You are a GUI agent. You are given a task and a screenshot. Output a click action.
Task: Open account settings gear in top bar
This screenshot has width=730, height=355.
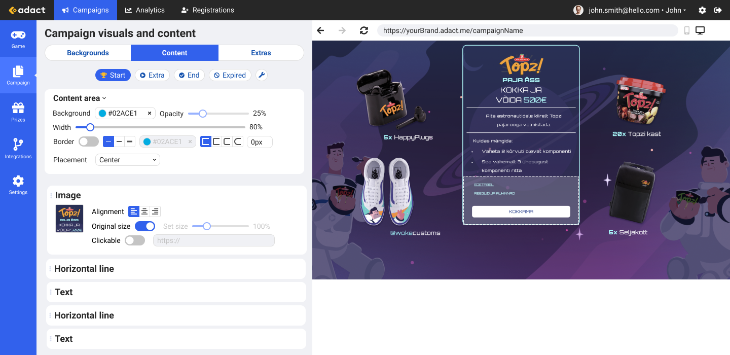(702, 10)
